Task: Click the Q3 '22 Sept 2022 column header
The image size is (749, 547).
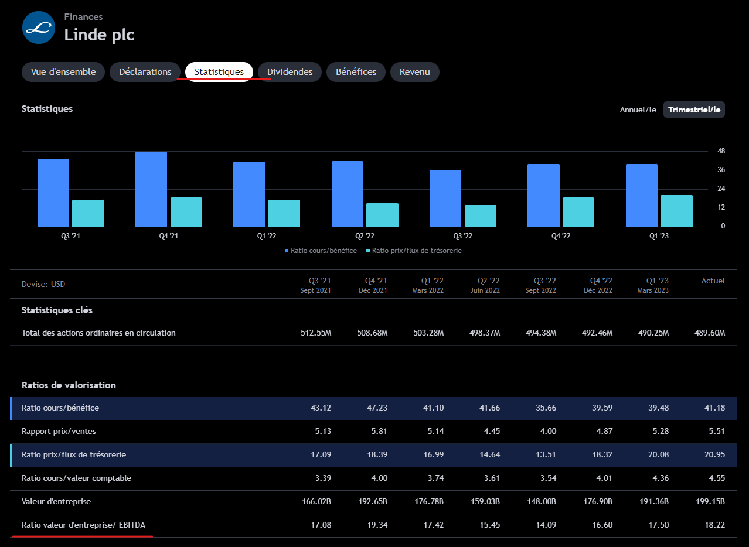Action: pyautogui.click(x=540, y=285)
